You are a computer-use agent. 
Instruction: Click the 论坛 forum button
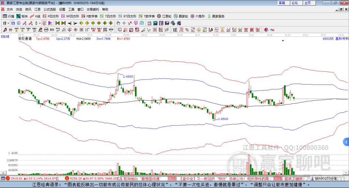coord(297,3)
